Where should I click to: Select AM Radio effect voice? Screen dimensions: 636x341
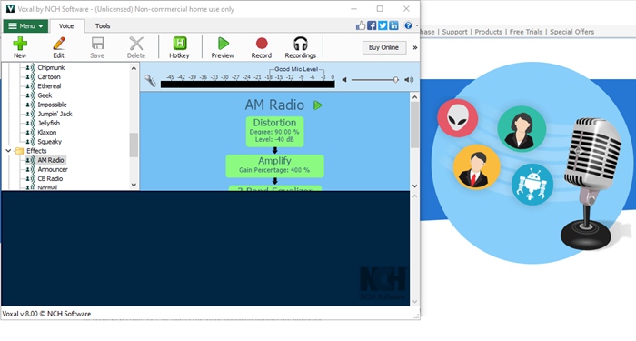(x=51, y=160)
